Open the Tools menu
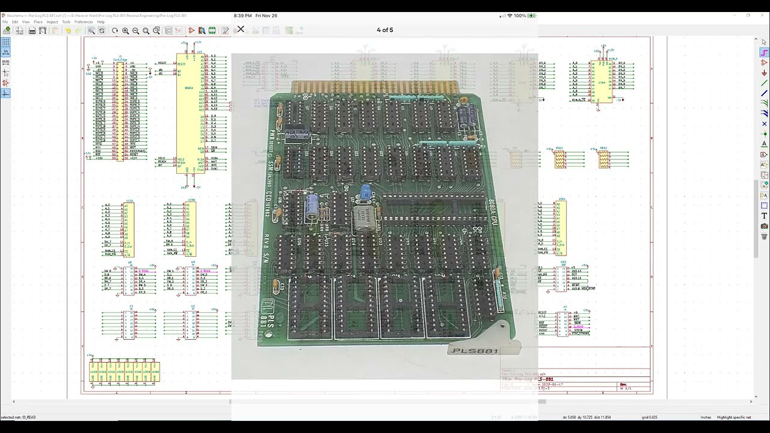 pos(66,22)
